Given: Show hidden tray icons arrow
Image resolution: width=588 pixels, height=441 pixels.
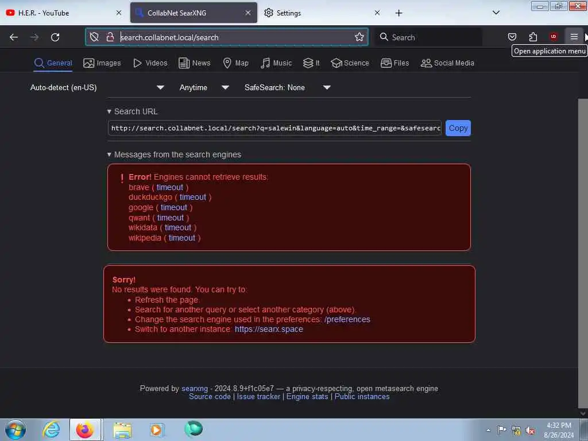Looking at the screenshot, I should 488,430.
